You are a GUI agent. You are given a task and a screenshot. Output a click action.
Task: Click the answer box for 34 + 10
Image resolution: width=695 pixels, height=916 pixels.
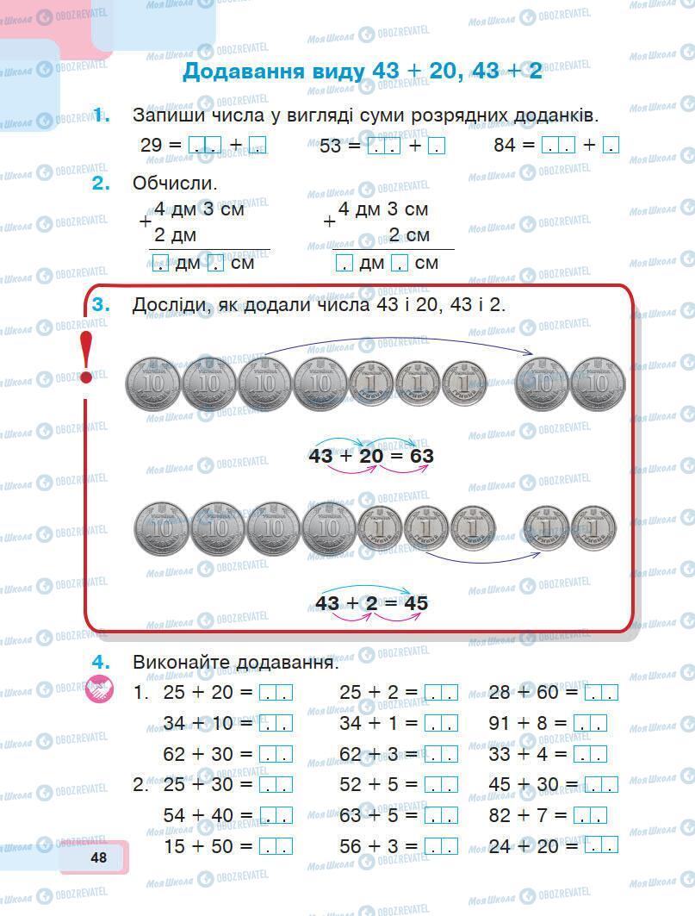point(276,723)
